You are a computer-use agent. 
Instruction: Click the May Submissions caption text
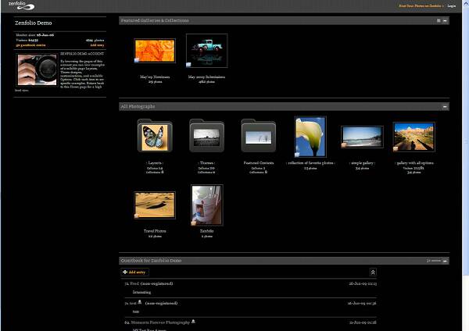[206, 77]
